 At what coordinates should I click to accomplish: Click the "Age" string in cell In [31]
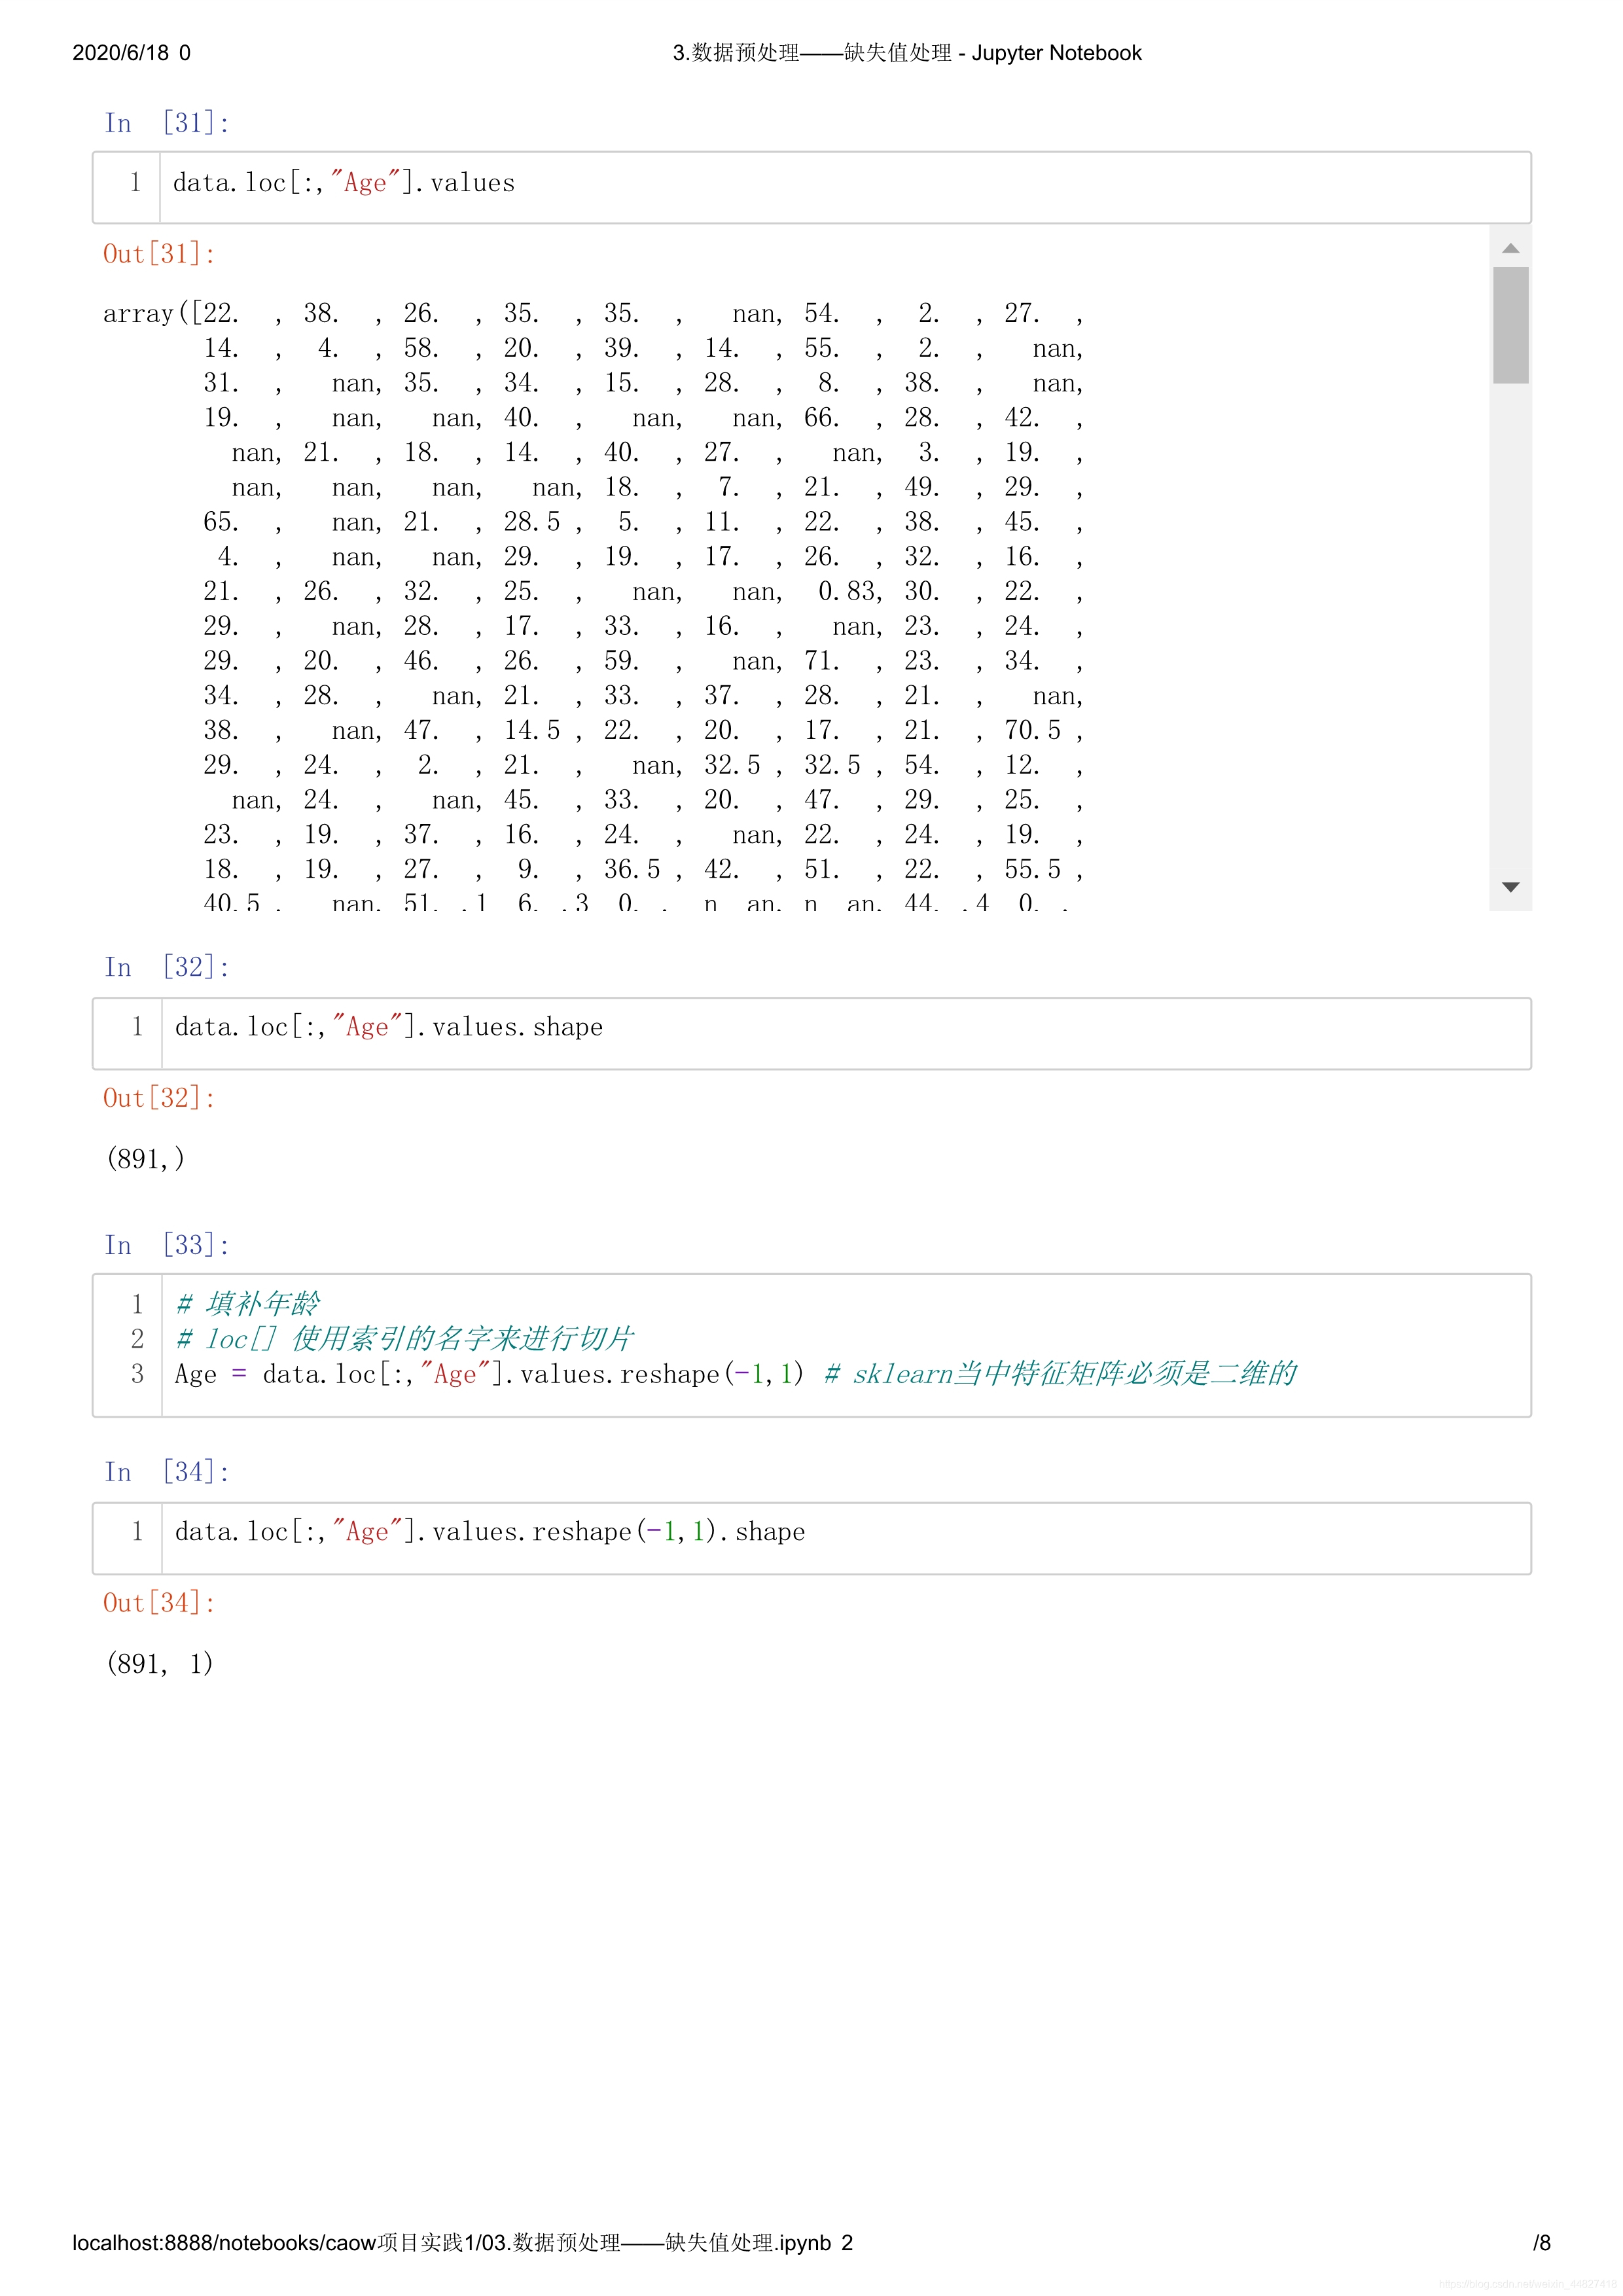pyautogui.click(x=365, y=183)
